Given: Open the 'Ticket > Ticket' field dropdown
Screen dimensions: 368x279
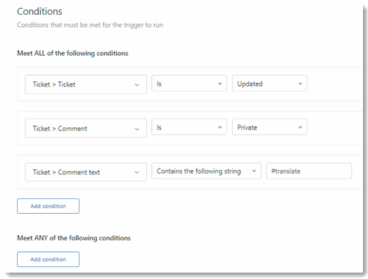Looking at the screenshot, I should point(86,84).
